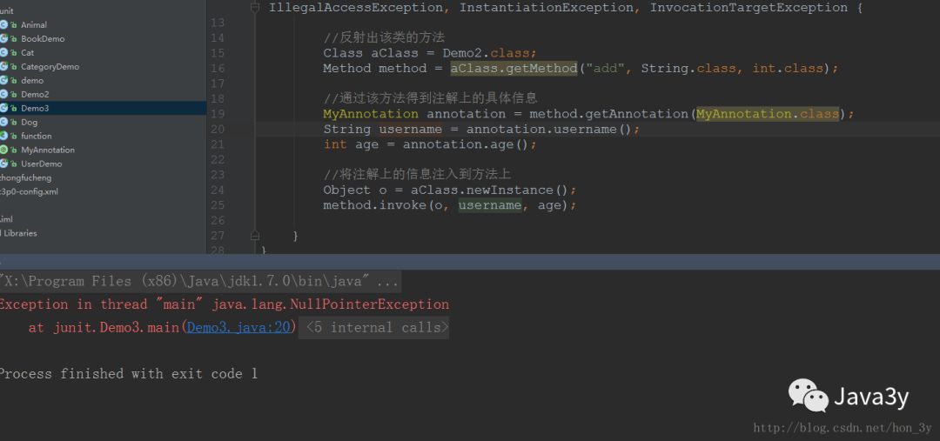Image resolution: width=940 pixels, height=441 pixels.
Task: Click the comment '//通过该方法得到注解上的具体信息'
Action: click(x=431, y=98)
